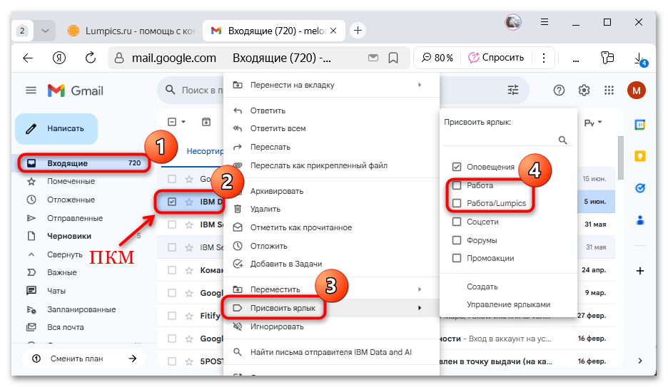Open a new browser tab plus button
668x387 pixels.
358,31
